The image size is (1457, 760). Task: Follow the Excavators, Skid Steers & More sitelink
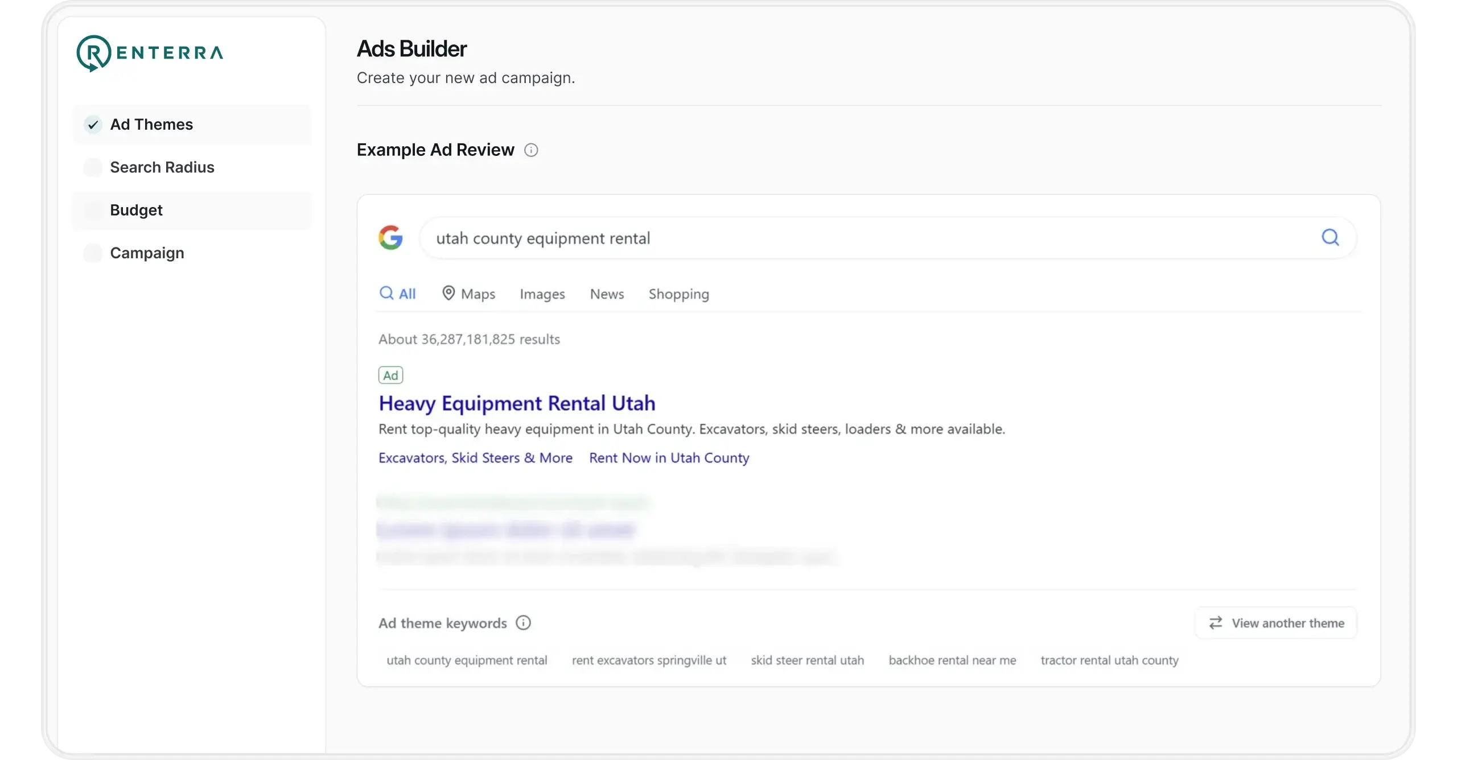[x=475, y=458]
